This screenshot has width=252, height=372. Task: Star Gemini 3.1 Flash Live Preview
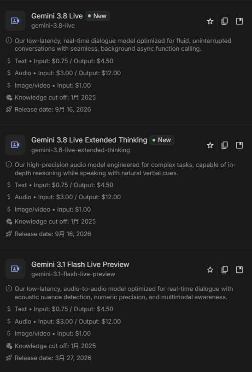tap(210, 270)
